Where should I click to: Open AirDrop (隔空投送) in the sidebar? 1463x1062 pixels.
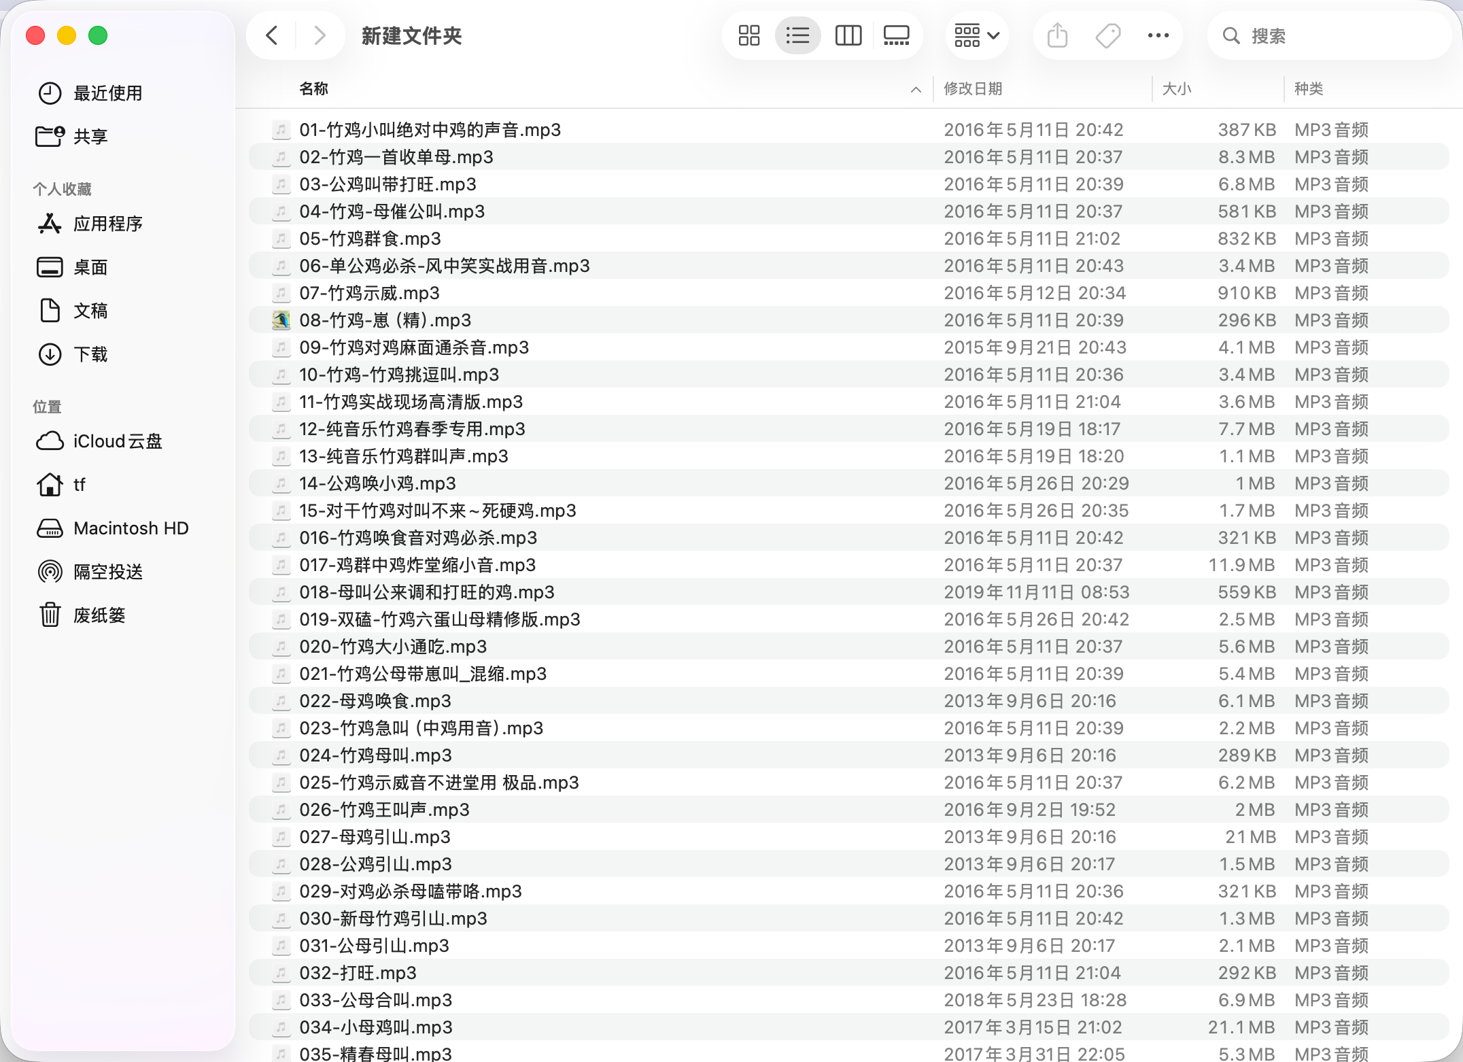point(107,572)
